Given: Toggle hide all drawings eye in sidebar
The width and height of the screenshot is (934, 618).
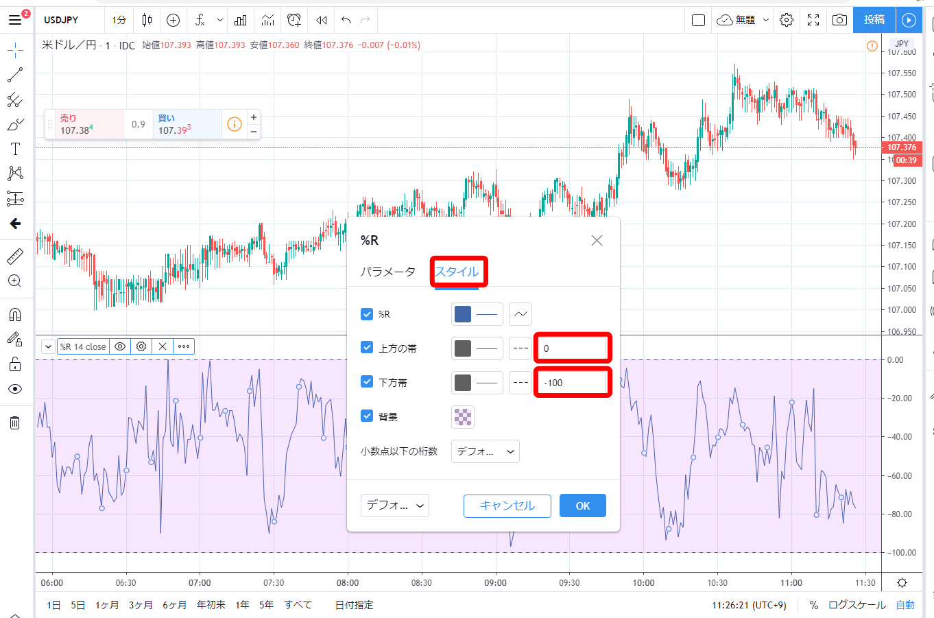Looking at the screenshot, I should pyautogui.click(x=15, y=389).
